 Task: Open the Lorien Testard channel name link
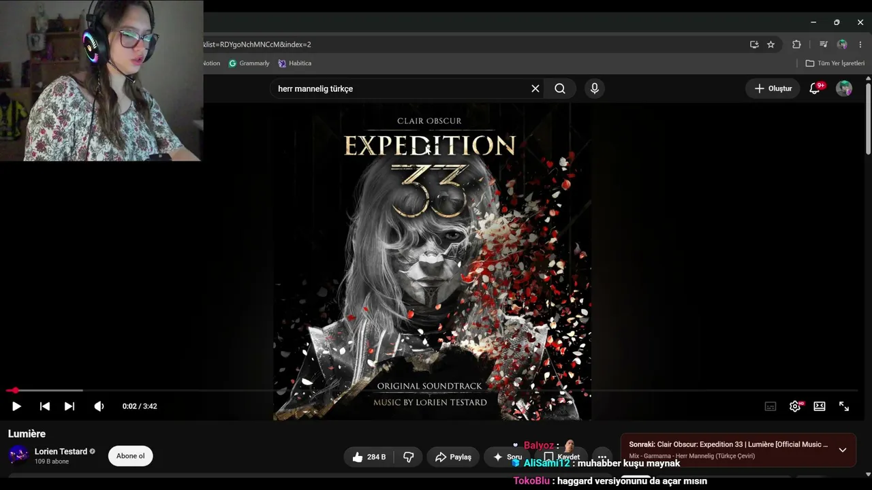61,451
